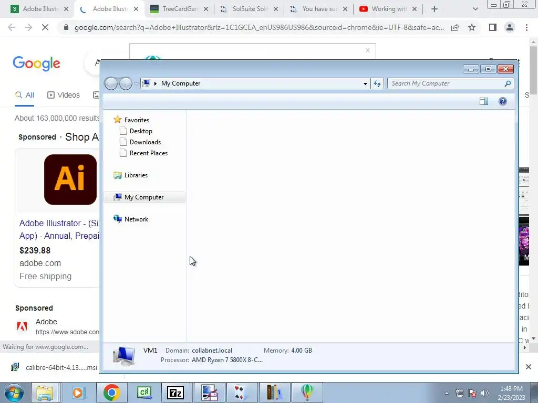Close the TreeCardGames tab
Screen dimensions: 538x403
point(206,9)
